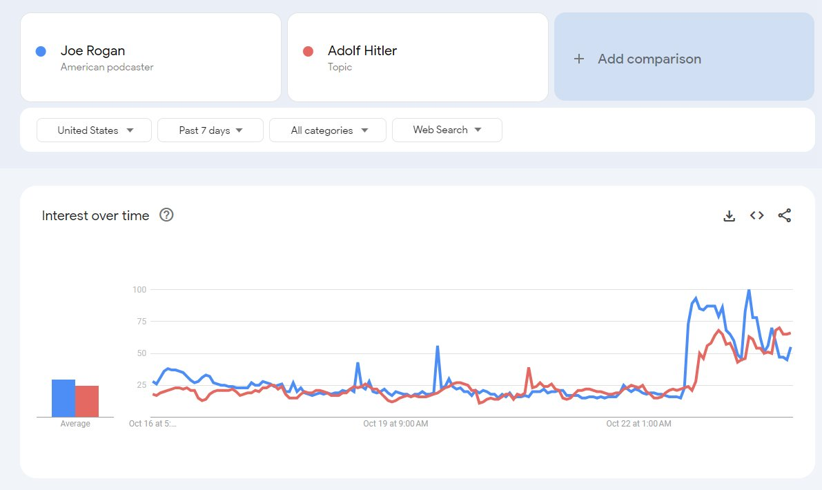This screenshot has height=490, width=822.
Task: Click the blue line's highest peak at 100
Action: (x=749, y=291)
